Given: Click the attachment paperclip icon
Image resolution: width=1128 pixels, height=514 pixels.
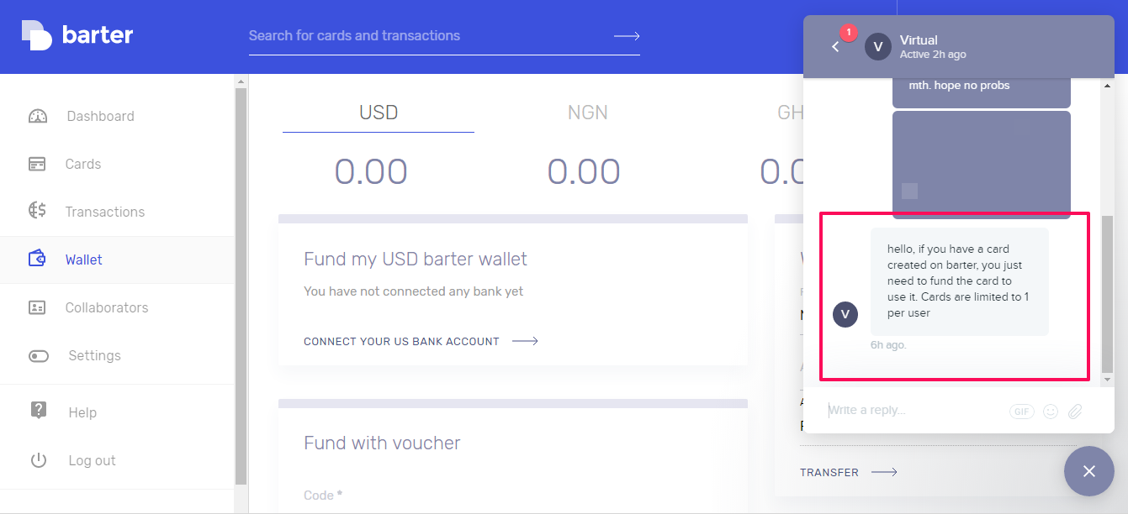Looking at the screenshot, I should pos(1075,412).
